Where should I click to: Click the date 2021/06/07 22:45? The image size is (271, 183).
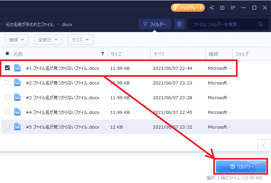click(173, 113)
